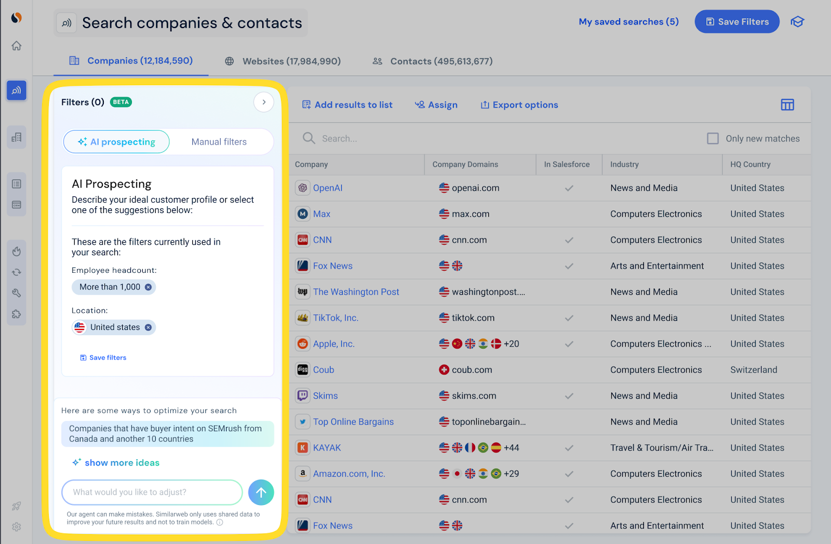Click the OpenAI company logo
Image resolution: width=831 pixels, height=544 pixels.
point(303,188)
